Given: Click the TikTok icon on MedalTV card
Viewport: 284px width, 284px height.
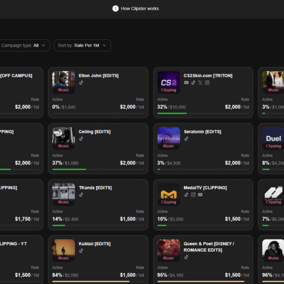Looking at the screenshot, I should 186,195.
